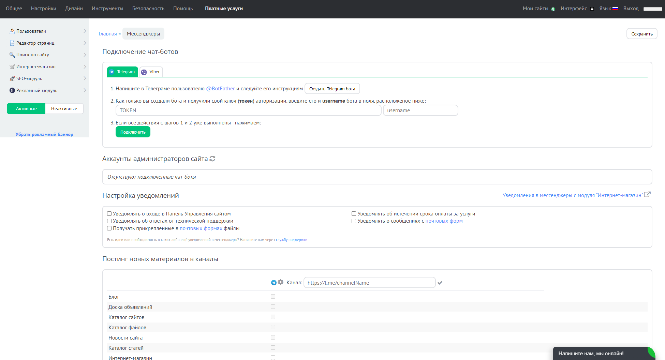The width and height of the screenshot is (665, 360).
Task: Expand the Поиск по сайту sidebar section
Action: coord(85,55)
